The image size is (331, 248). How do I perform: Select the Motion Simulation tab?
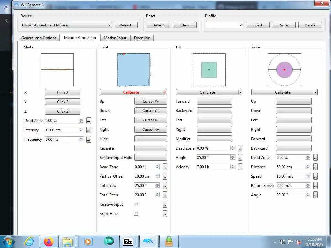point(80,38)
